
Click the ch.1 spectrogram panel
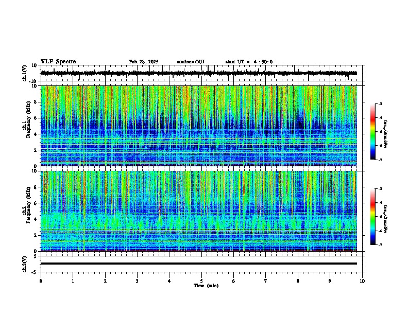coord(199,126)
